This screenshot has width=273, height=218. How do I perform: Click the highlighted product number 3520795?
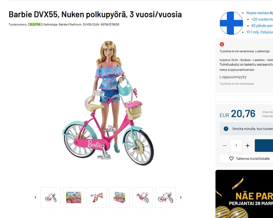tap(35, 25)
